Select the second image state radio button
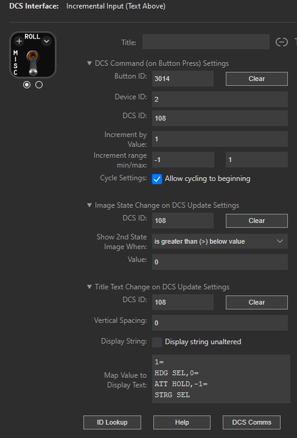 point(39,85)
